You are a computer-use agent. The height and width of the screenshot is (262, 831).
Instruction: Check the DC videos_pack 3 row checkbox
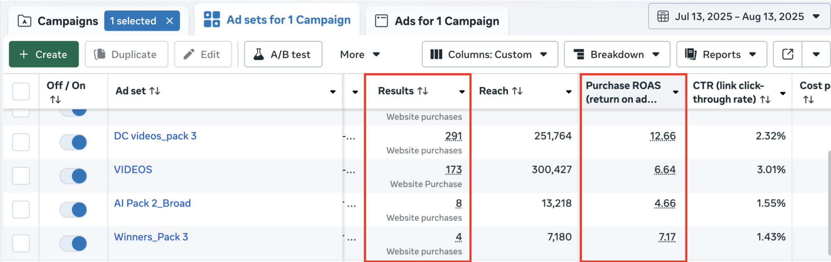(x=21, y=142)
